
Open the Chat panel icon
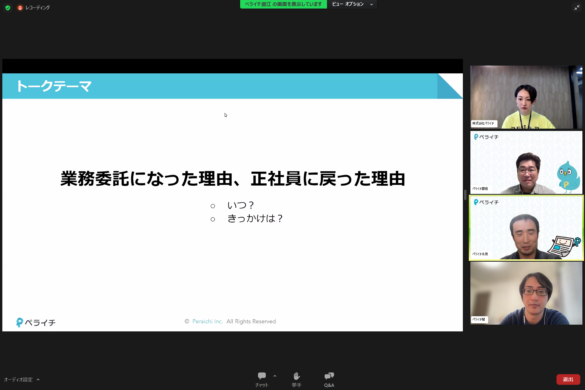click(262, 376)
